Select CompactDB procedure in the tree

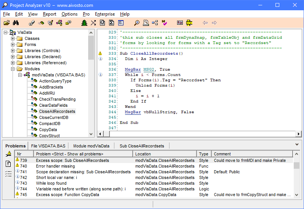[x=49, y=123]
